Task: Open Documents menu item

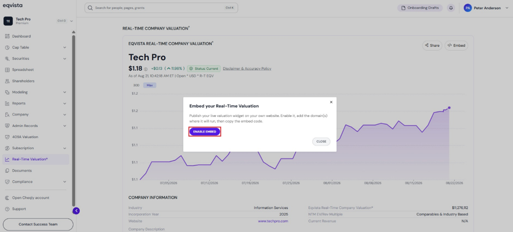Action: [x=36, y=170]
